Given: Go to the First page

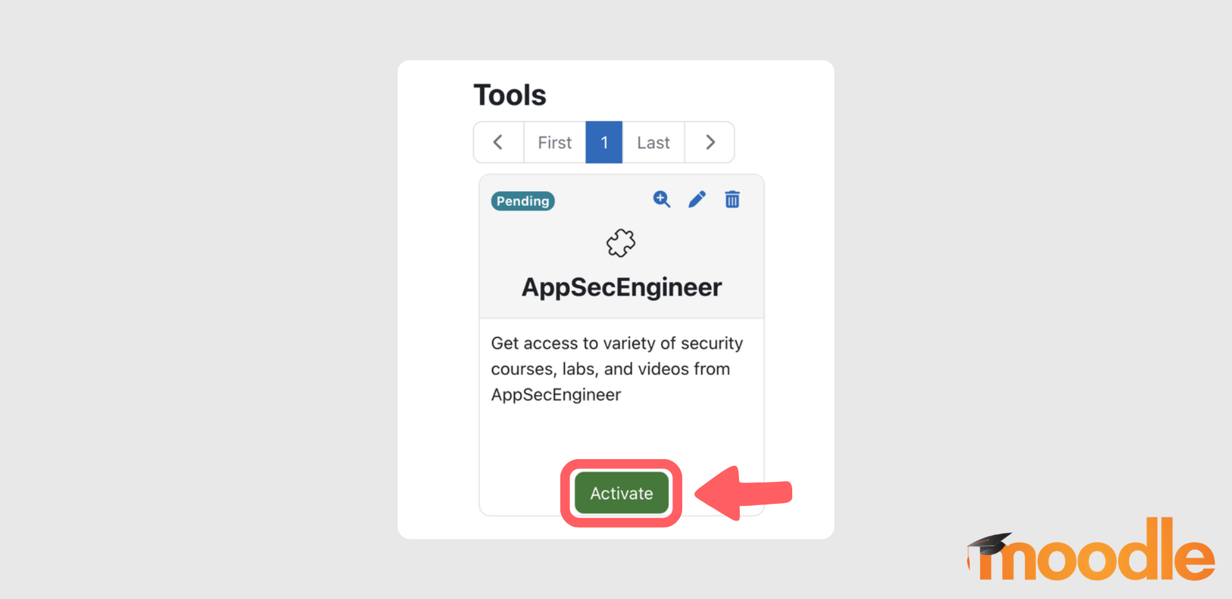Looking at the screenshot, I should pyautogui.click(x=554, y=142).
